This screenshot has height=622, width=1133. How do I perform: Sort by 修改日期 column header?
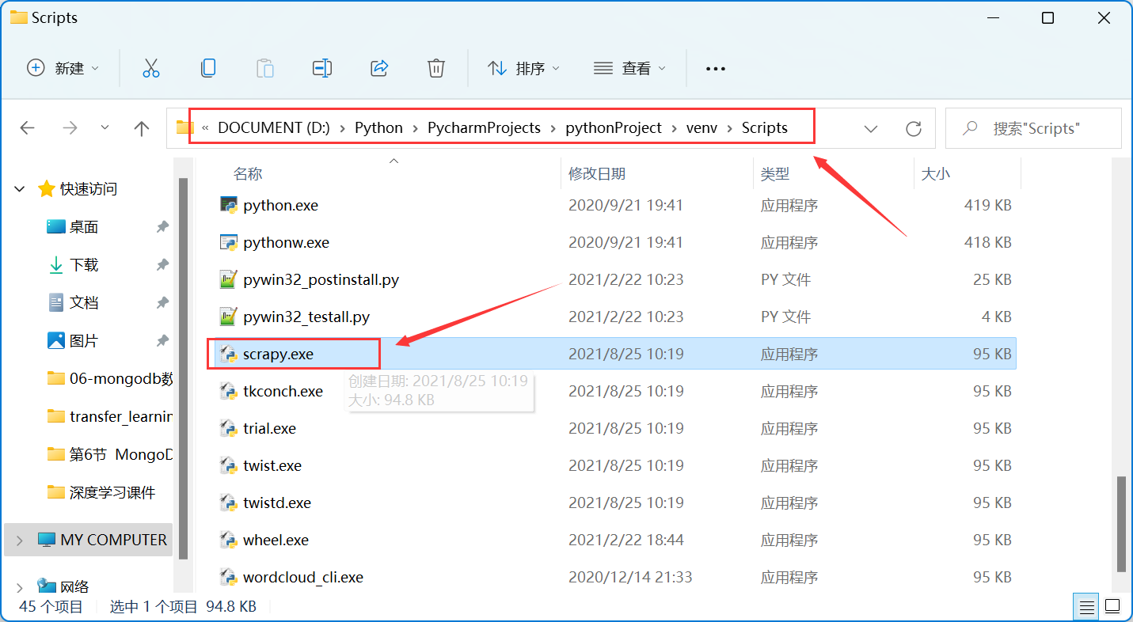click(597, 174)
